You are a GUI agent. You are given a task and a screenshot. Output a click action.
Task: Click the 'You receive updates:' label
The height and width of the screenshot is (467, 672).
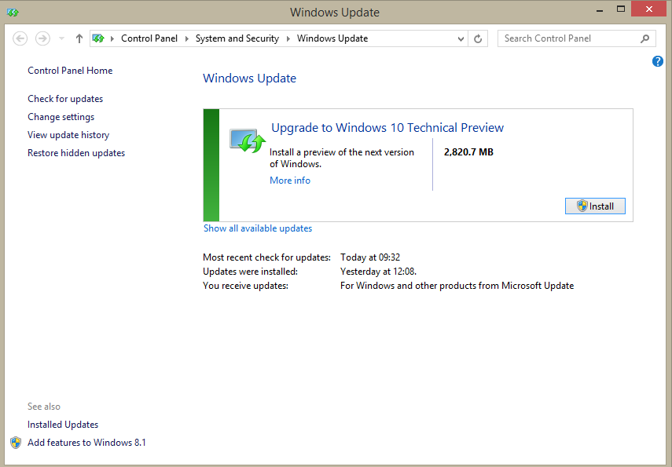245,286
